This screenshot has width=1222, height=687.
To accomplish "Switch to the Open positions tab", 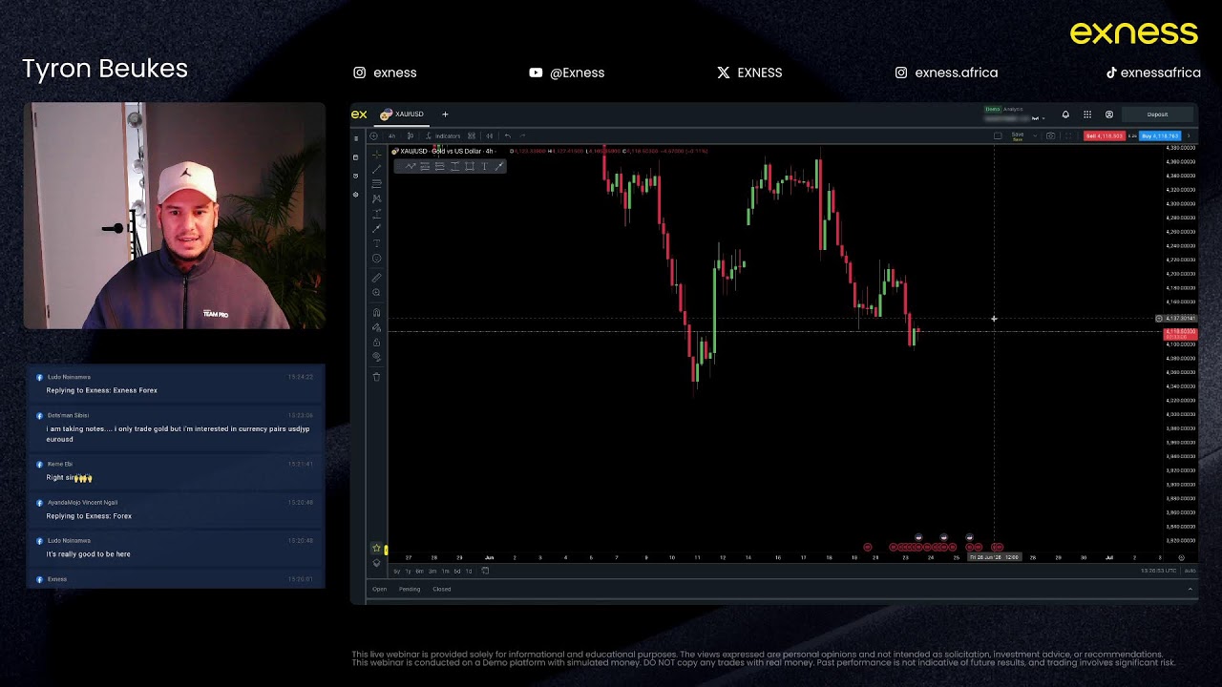I will click(x=379, y=589).
